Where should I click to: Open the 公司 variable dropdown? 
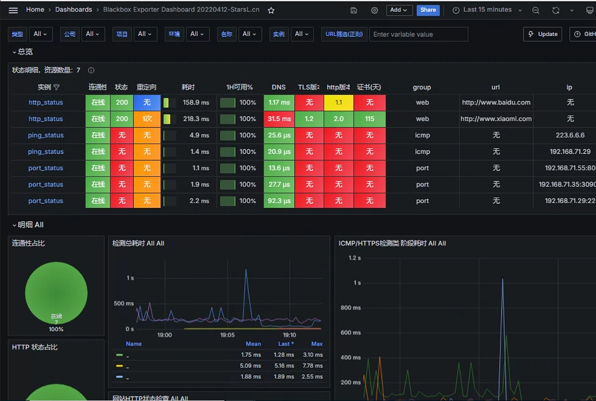(93, 34)
